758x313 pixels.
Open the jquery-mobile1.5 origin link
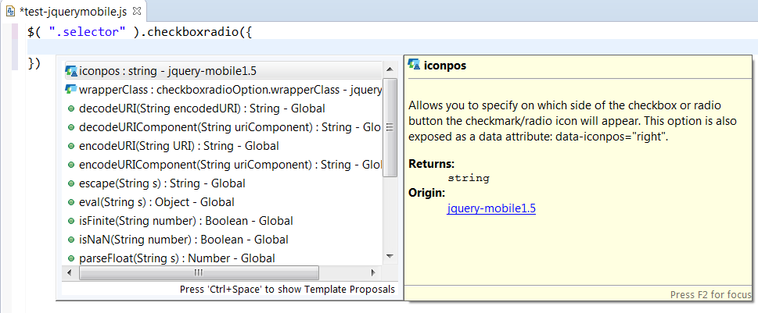tap(491, 209)
